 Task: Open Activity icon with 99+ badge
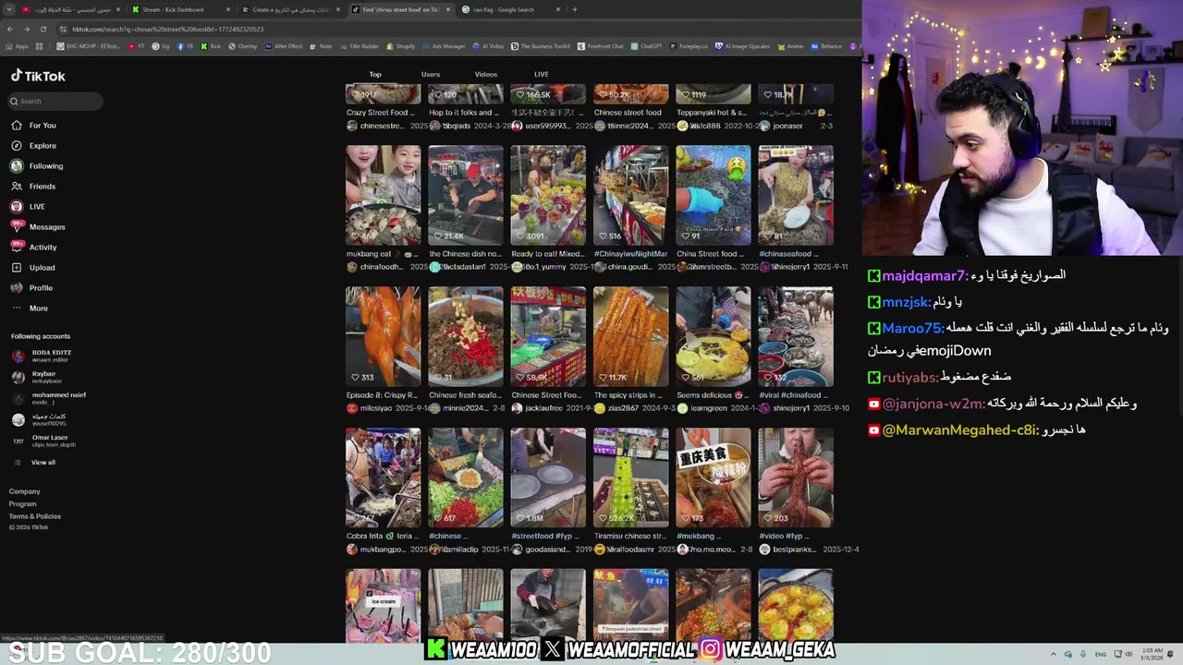pyautogui.click(x=16, y=247)
